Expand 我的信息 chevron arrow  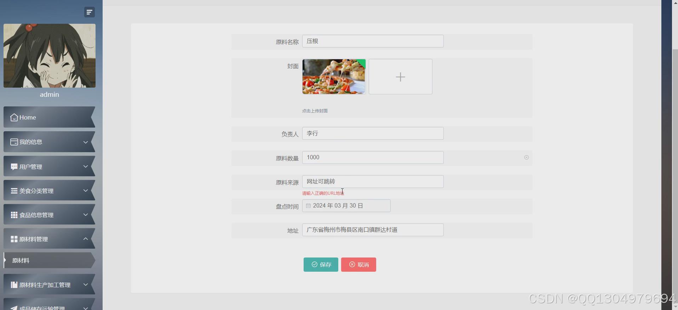[x=85, y=142]
